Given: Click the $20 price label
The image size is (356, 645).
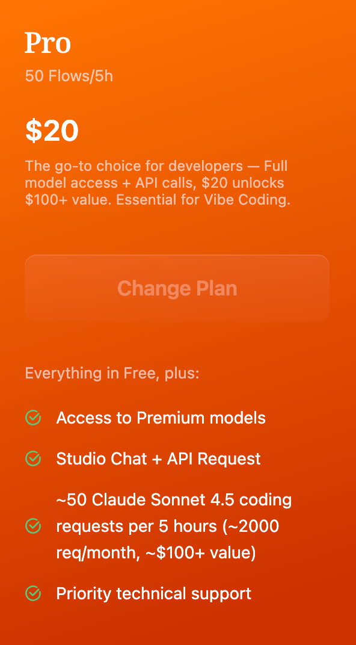Looking at the screenshot, I should click(51, 130).
